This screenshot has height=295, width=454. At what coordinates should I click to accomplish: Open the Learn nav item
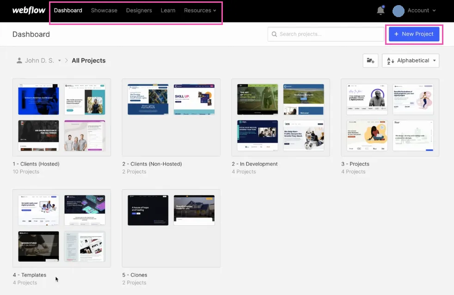pyautogui.click(x=168, y=11)
